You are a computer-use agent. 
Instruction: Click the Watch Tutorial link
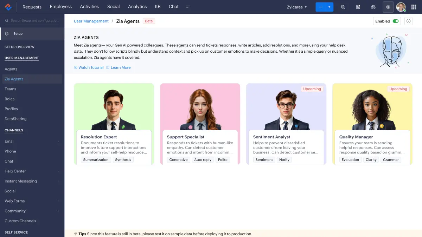(x=91, y=67)
